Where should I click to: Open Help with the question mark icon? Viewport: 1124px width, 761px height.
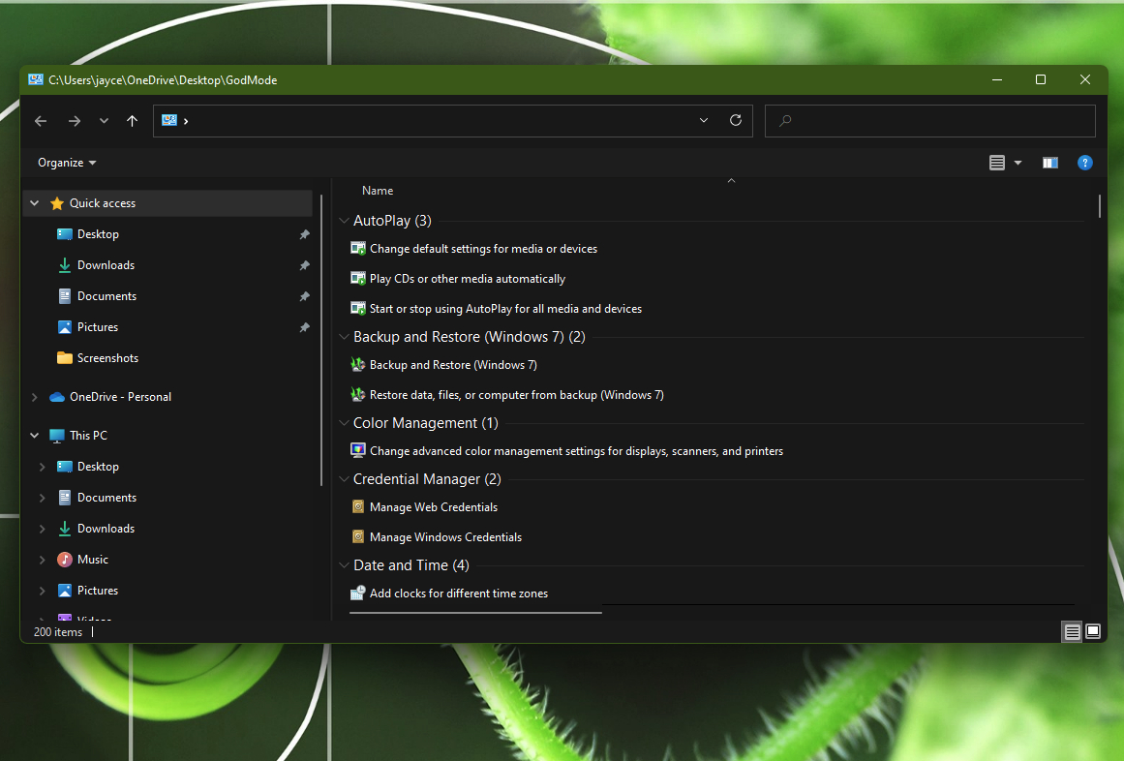click(x=1084, y=163)
